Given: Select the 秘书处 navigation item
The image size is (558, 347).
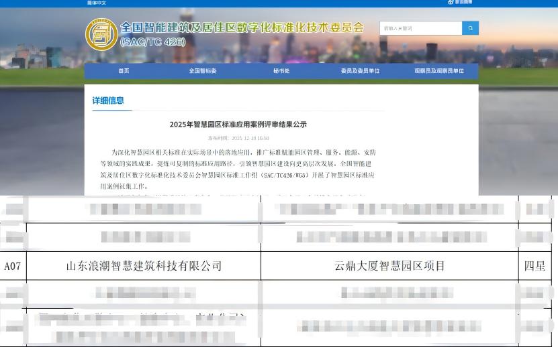Looking at the screenshot, I should click(281, 71).
